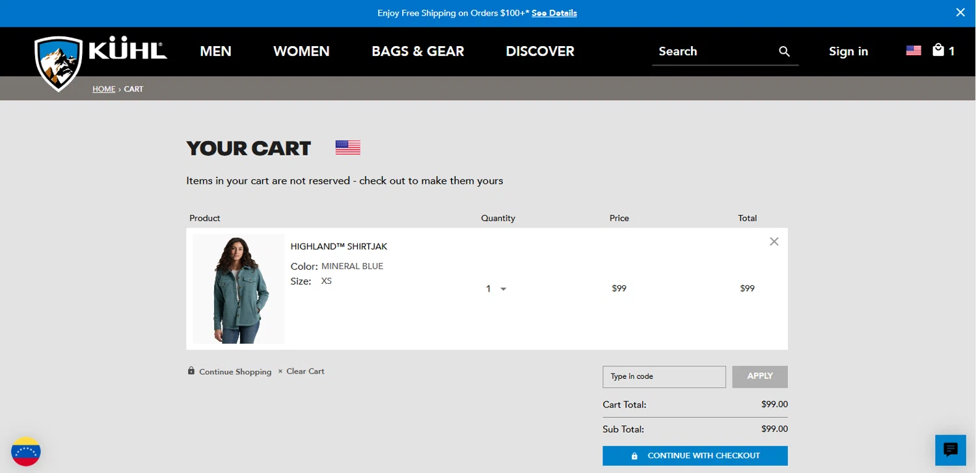Open the WOMEN menu
The image size is (976, 473).
[x=301, y=51]
